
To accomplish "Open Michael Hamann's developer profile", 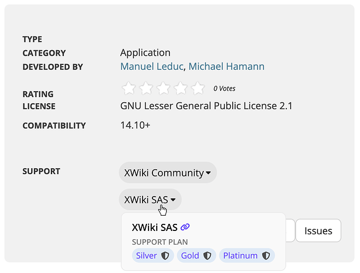I will (x=226, y=67).
